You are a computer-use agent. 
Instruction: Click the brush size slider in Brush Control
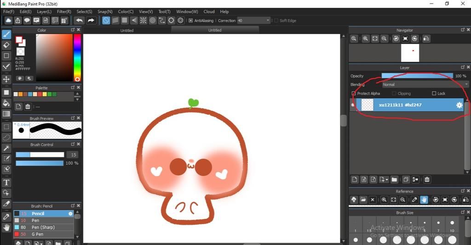coord(40,155)
